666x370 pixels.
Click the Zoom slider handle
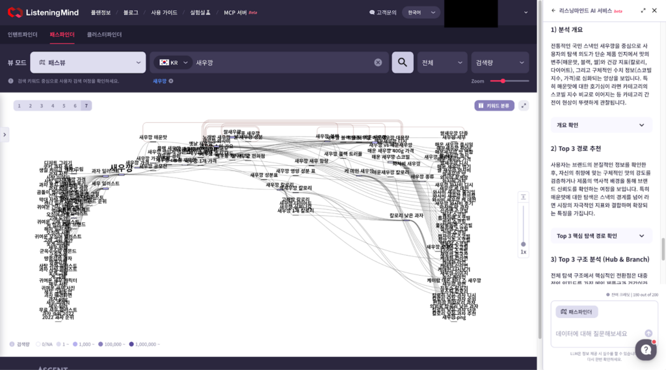(502, 81)
